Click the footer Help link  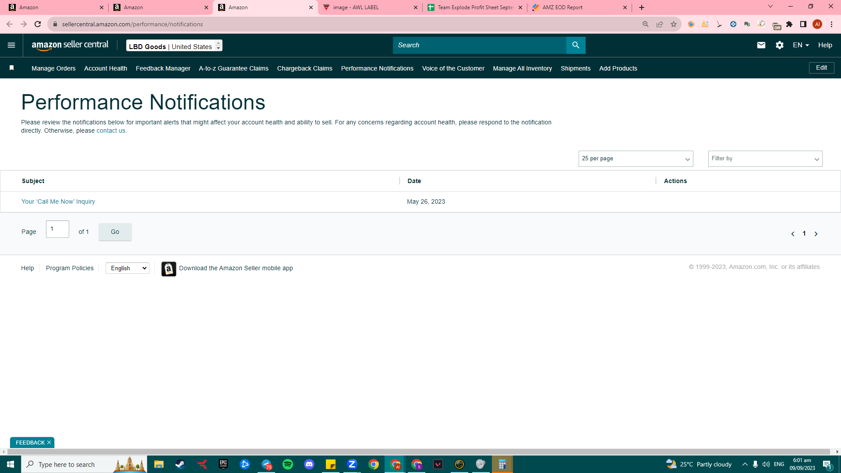click(x=28, y=268)
